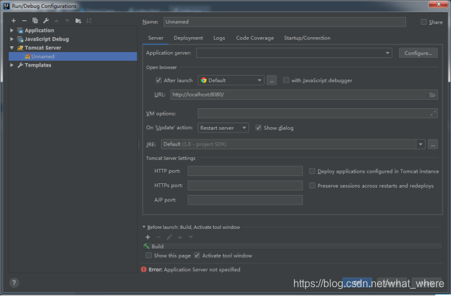The width and height of the screenshot is (451, 296).
Task: Select the JavaScript Debug label in the tree
Action: [x=46, y=39]
